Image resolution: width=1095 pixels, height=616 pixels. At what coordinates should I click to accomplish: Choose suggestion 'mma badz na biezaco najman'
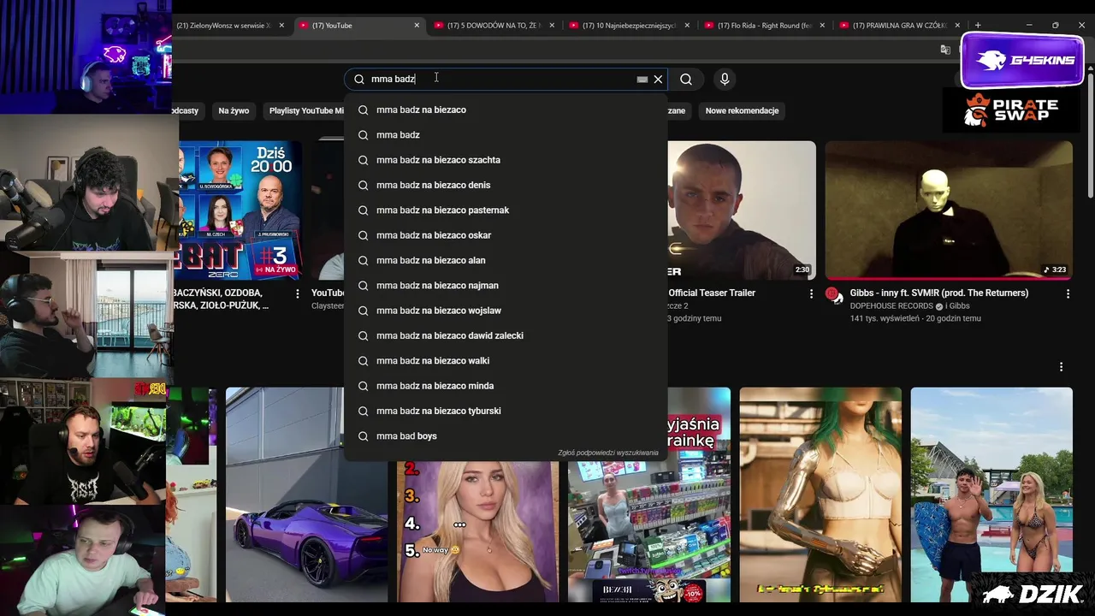tap(506, 286)
